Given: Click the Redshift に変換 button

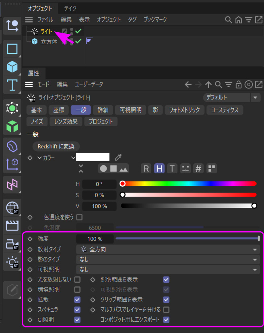Looking at the screenshot, I should [x=56, y=146].
